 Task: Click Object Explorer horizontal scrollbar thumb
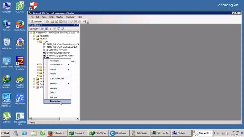(46, 119)
